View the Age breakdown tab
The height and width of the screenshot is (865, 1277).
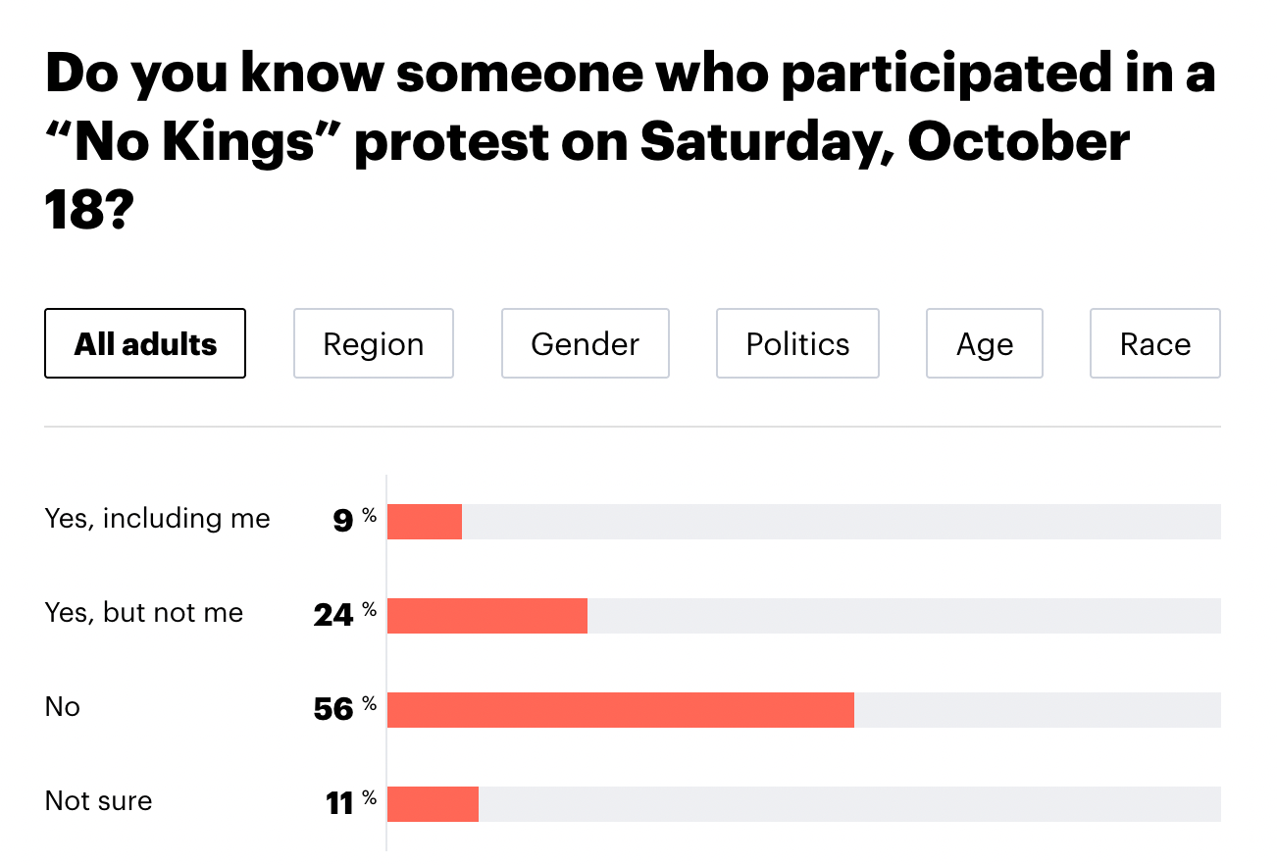click(x=985, y=344)
